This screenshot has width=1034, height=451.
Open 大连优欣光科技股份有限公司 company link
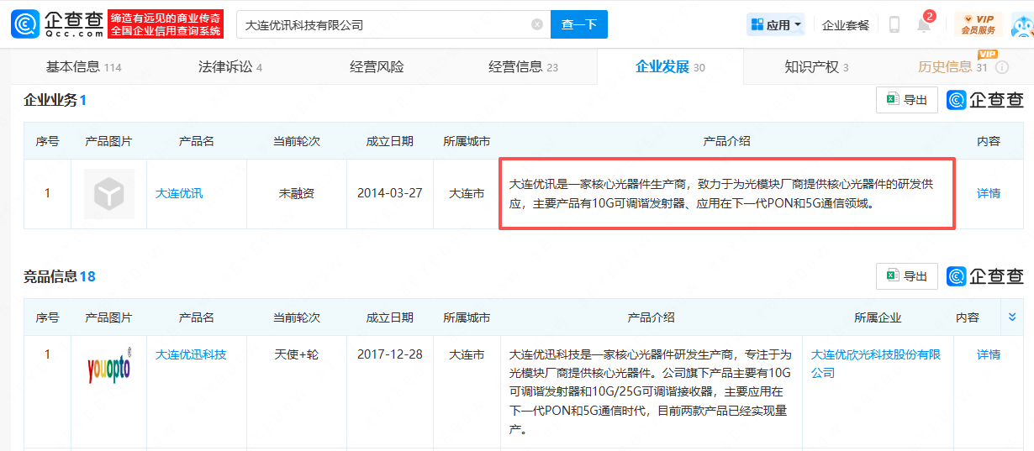(876, 363)
